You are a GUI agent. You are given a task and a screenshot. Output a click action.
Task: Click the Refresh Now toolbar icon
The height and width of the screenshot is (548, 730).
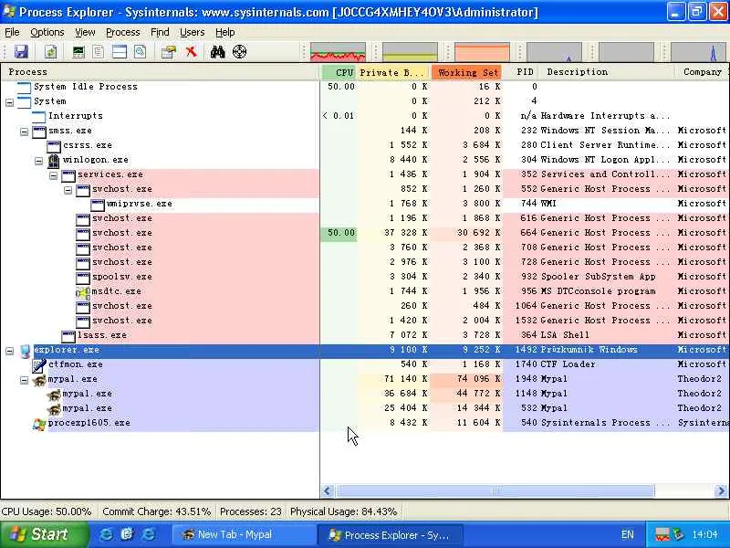pos(50,52)
